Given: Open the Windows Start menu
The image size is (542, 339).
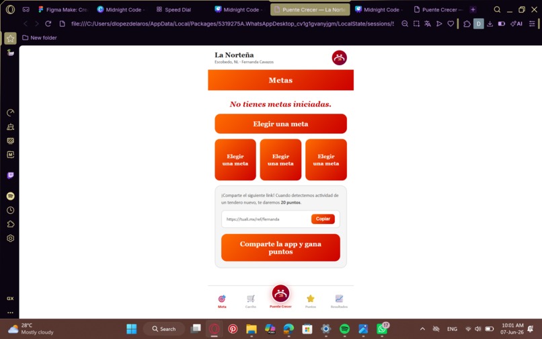Looking at the screenshot, I should point(131,329).
